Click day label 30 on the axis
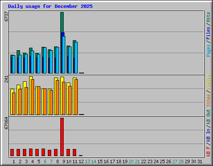The width and height of the screenshot is (213, 166). 193,161
